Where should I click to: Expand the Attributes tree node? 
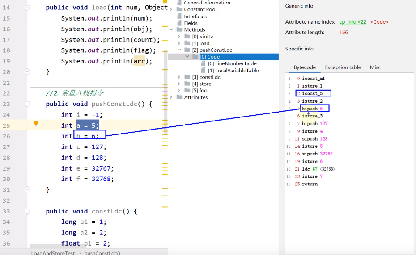171,97
